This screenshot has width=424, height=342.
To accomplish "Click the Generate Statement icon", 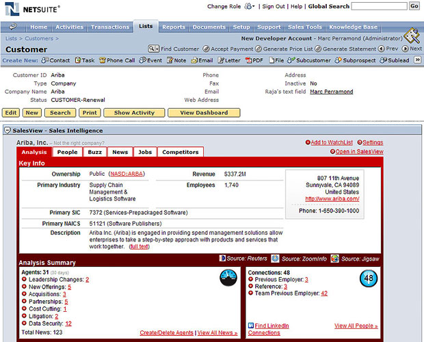I will (x=318, y=49).
